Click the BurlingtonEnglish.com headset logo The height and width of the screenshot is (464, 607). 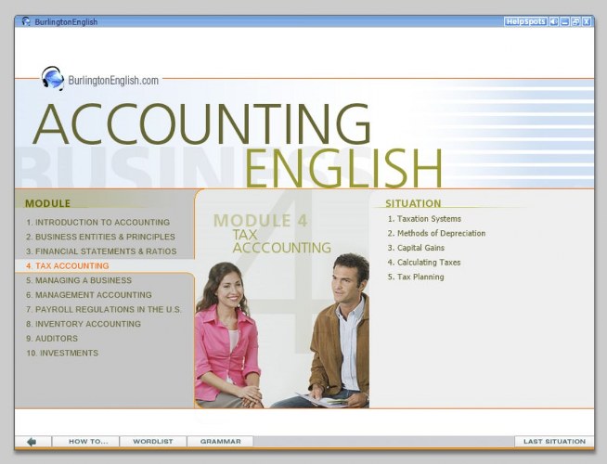pos(53,79)
